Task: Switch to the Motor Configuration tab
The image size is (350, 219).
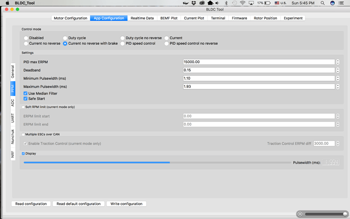Action: [x=71, y=18]
